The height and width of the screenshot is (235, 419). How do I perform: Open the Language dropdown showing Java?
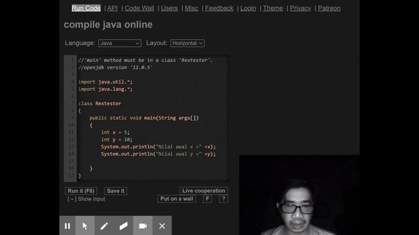[x=120, y=43]
